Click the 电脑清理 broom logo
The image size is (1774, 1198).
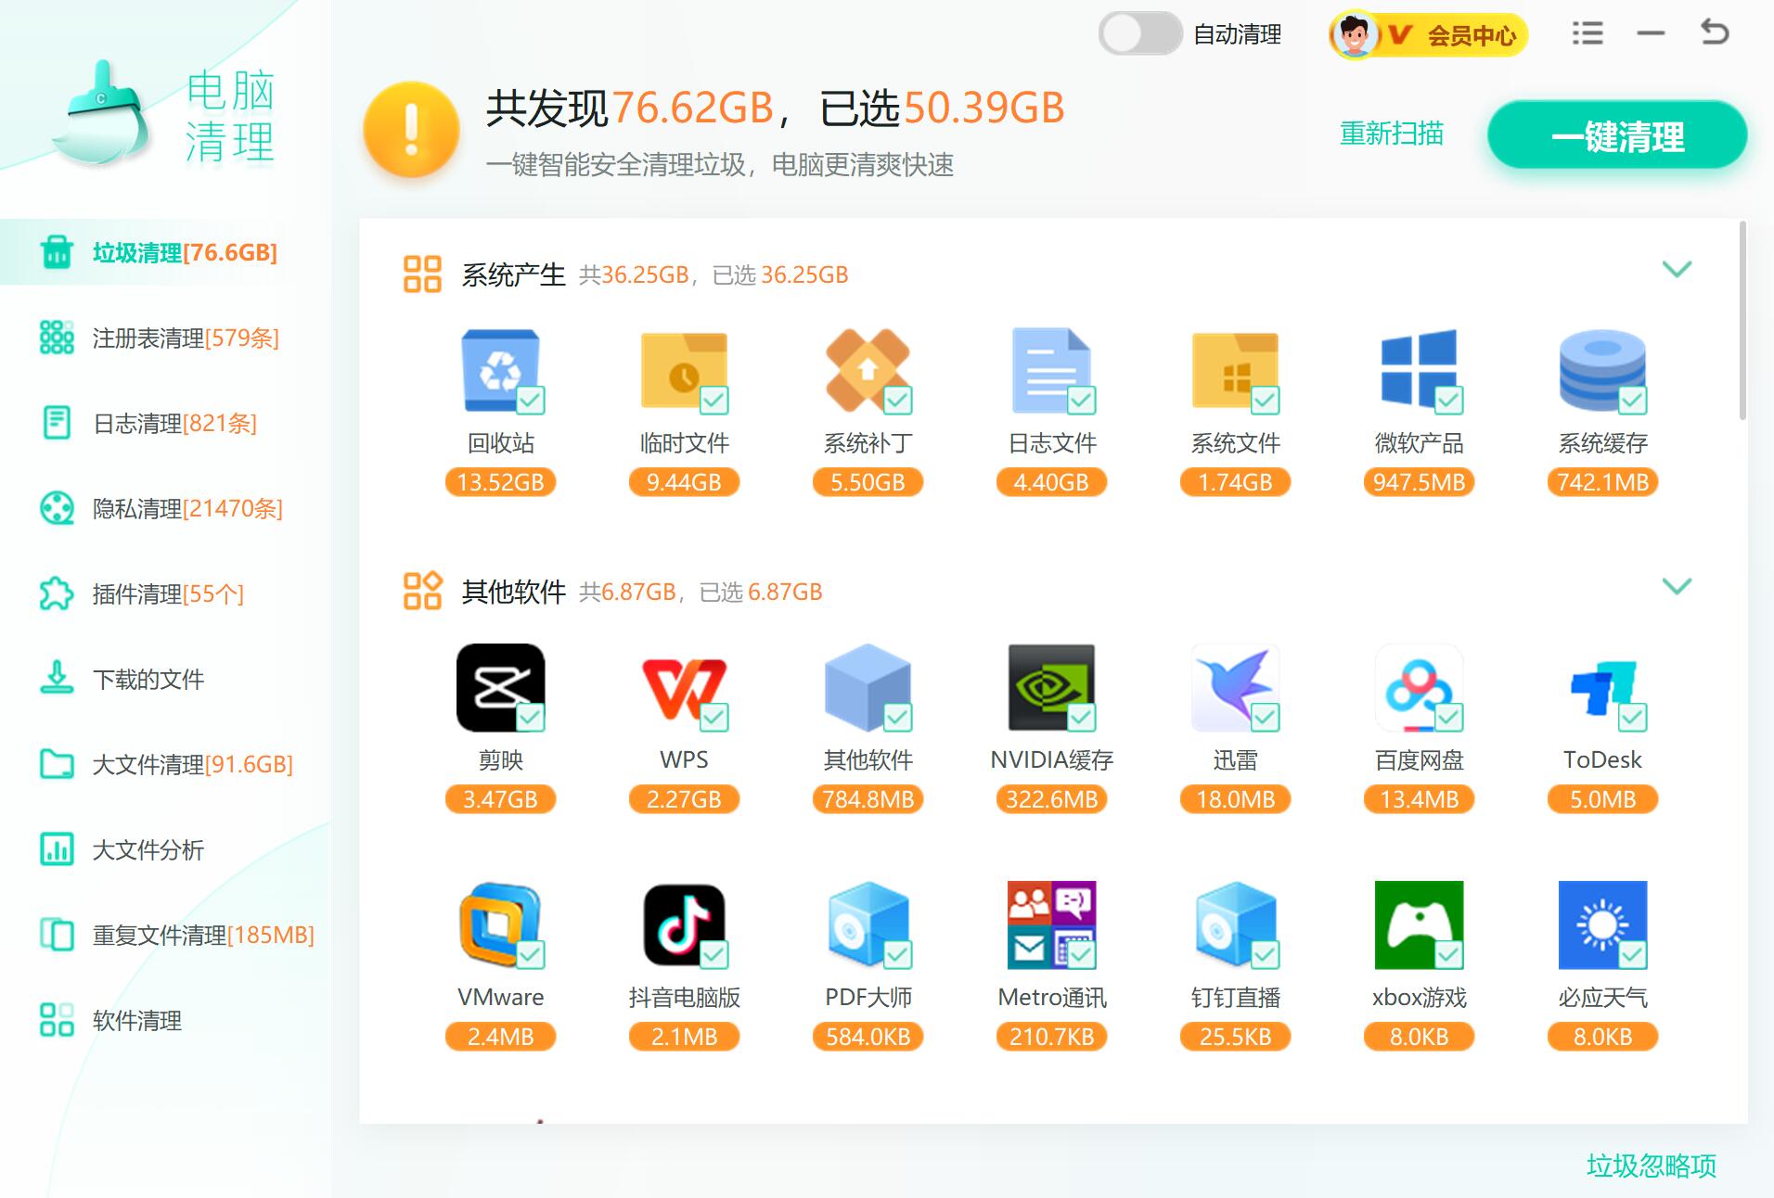(100, 114)
